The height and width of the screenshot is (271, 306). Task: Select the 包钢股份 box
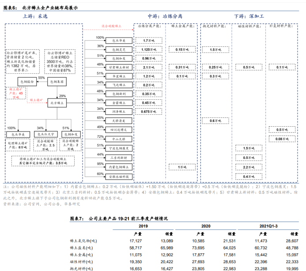coord(27,82)
